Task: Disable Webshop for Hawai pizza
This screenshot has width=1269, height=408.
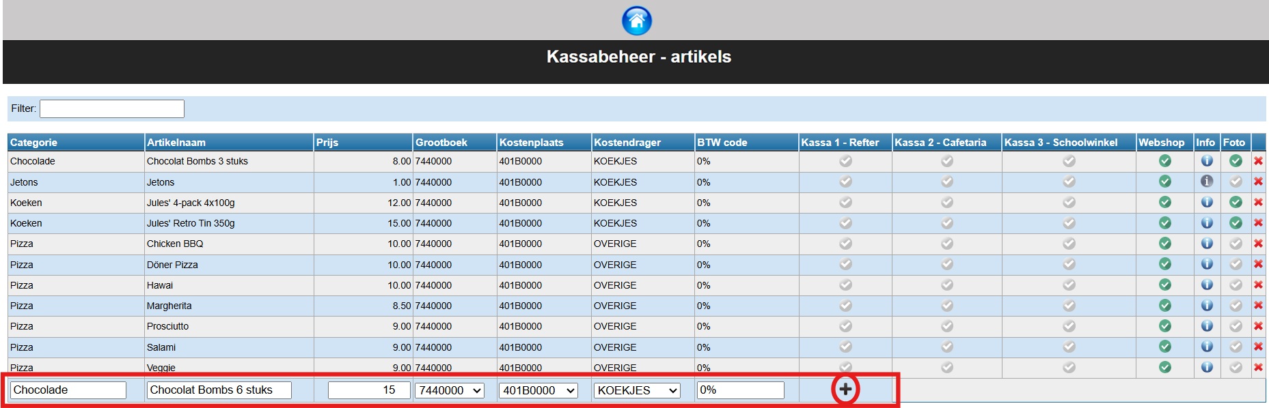Action: (1164, 285)
